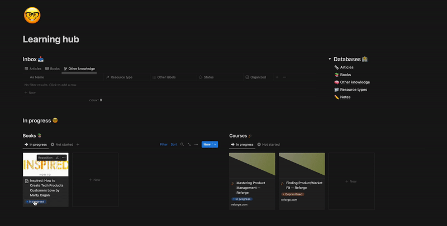Screen dimensions: 447x226
Task: Click the Filter button in Books
Action: 164,145
